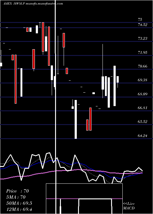This screenshot has width=153, height=214.
Task: Click the 'AMEX HWM.P munafa.munafasutra.com' header text
Action: (33, 4)
